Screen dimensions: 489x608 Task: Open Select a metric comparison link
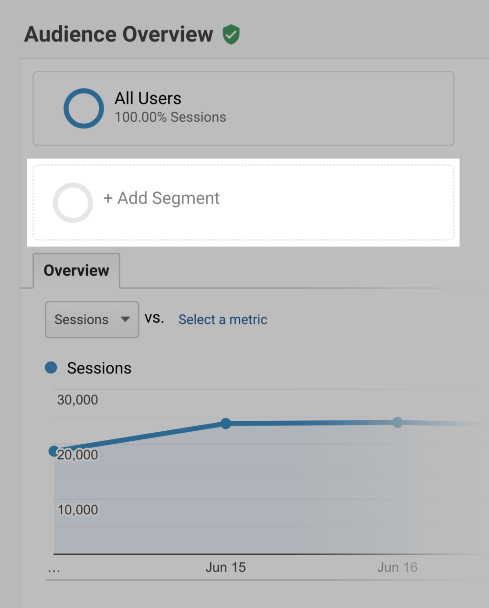click(223, 320)
